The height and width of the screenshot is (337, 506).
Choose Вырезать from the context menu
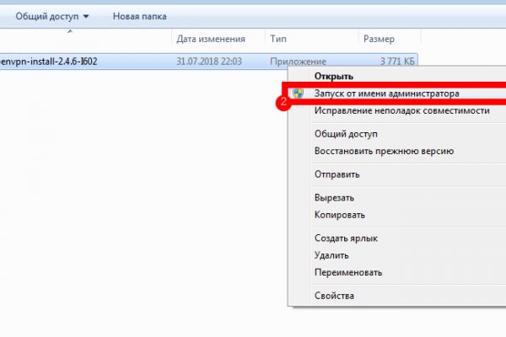[x=334, y=197]
